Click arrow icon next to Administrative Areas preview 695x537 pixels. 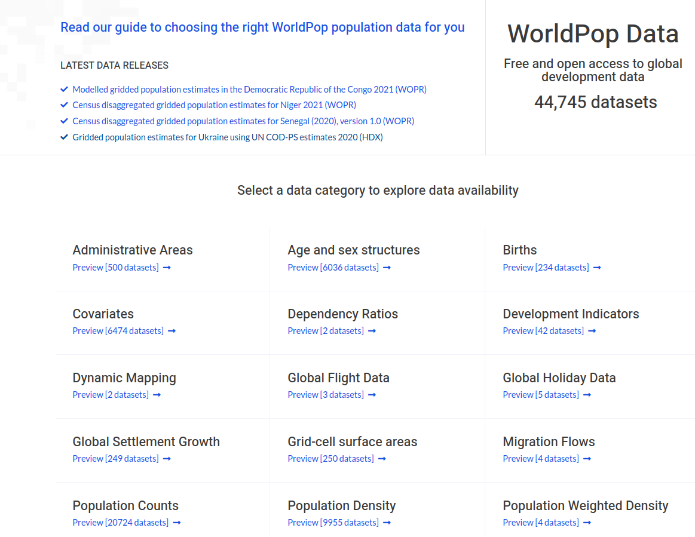click(x=167, y=268)
